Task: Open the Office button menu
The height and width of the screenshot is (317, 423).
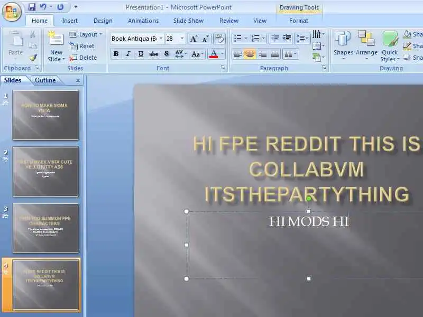Action: coord(12,12)
